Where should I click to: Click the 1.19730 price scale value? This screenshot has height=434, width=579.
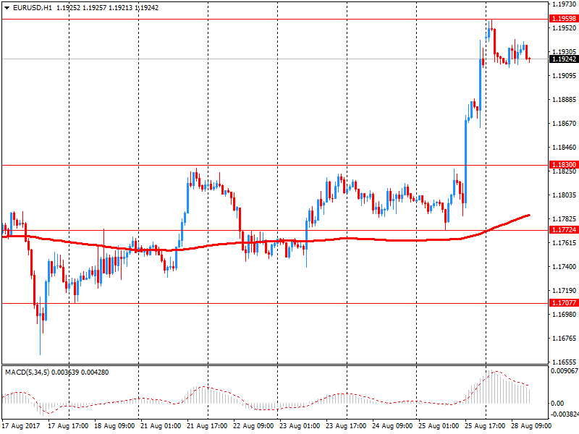(x=565, y=4)
